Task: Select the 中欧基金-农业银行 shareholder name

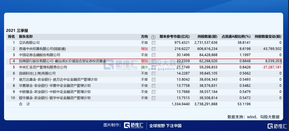Action: (55, 92)
